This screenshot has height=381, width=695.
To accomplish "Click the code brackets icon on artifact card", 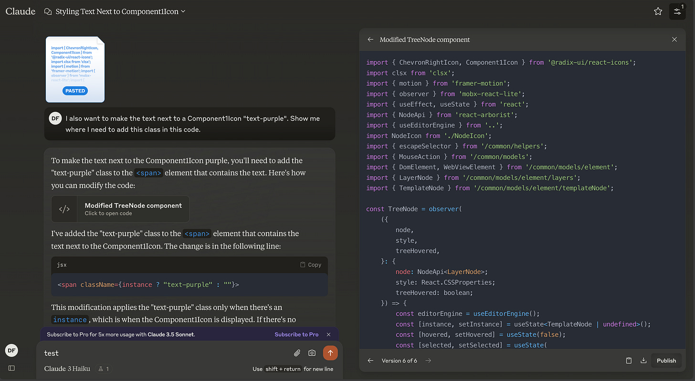I will (64, 209).
